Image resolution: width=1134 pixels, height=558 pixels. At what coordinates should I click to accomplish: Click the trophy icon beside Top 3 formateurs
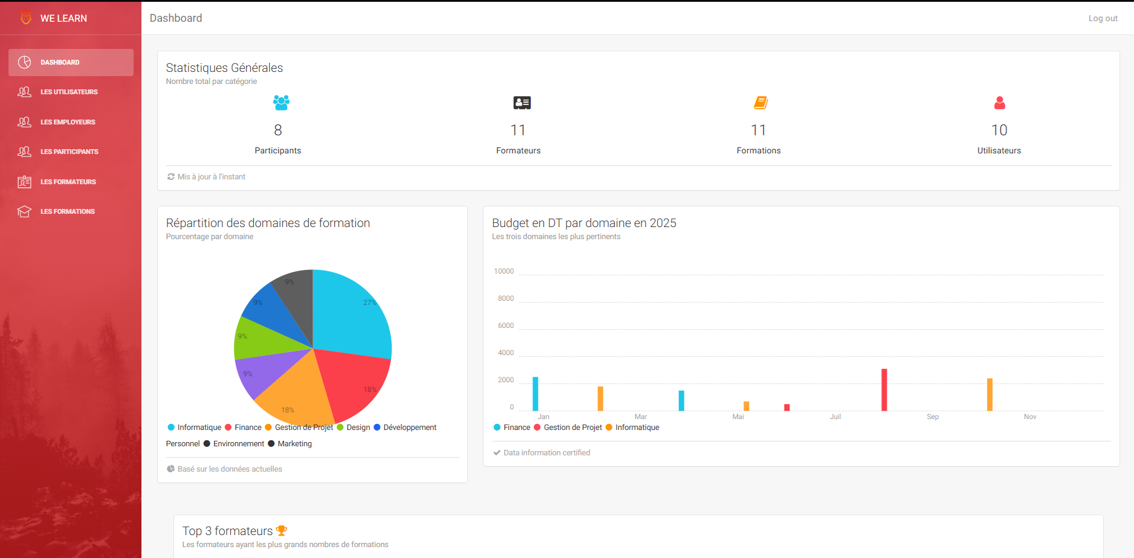281,531
